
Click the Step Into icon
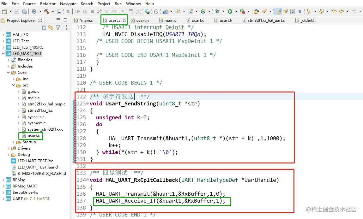point(107,11)
